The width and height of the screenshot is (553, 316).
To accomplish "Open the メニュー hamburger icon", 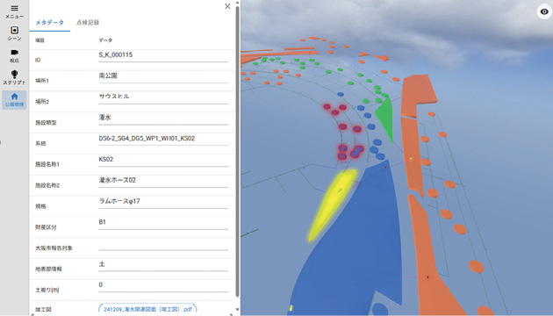I will 14,11.
